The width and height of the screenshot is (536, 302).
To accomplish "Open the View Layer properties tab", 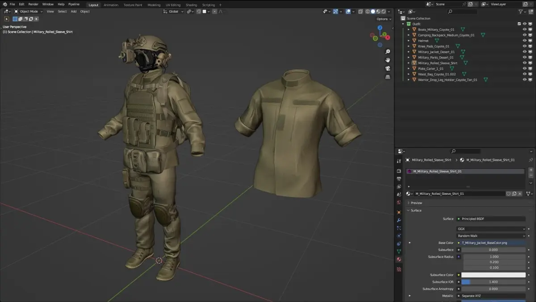I will (399, 186).
